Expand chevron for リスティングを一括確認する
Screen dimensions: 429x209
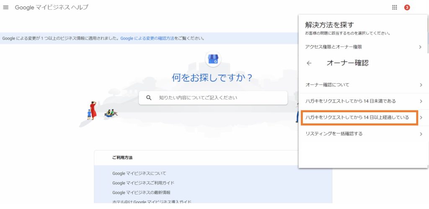tap(421, 134)
